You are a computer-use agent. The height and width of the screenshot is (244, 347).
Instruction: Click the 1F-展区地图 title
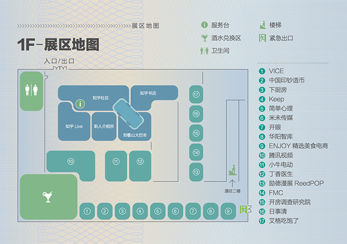[x=58, y=45]
